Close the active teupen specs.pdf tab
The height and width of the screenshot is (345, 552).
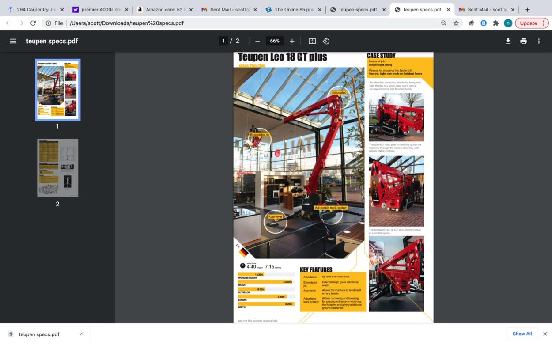point(448,9)
